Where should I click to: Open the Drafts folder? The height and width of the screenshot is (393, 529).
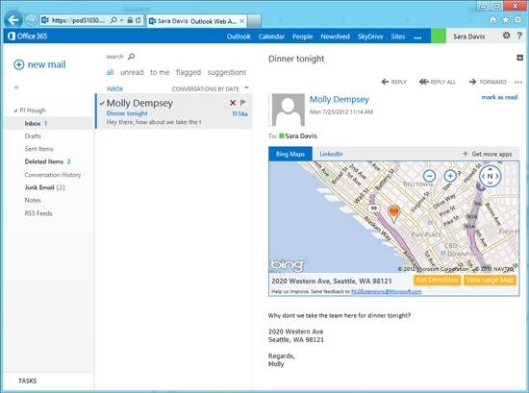click(x=33, y=136)
